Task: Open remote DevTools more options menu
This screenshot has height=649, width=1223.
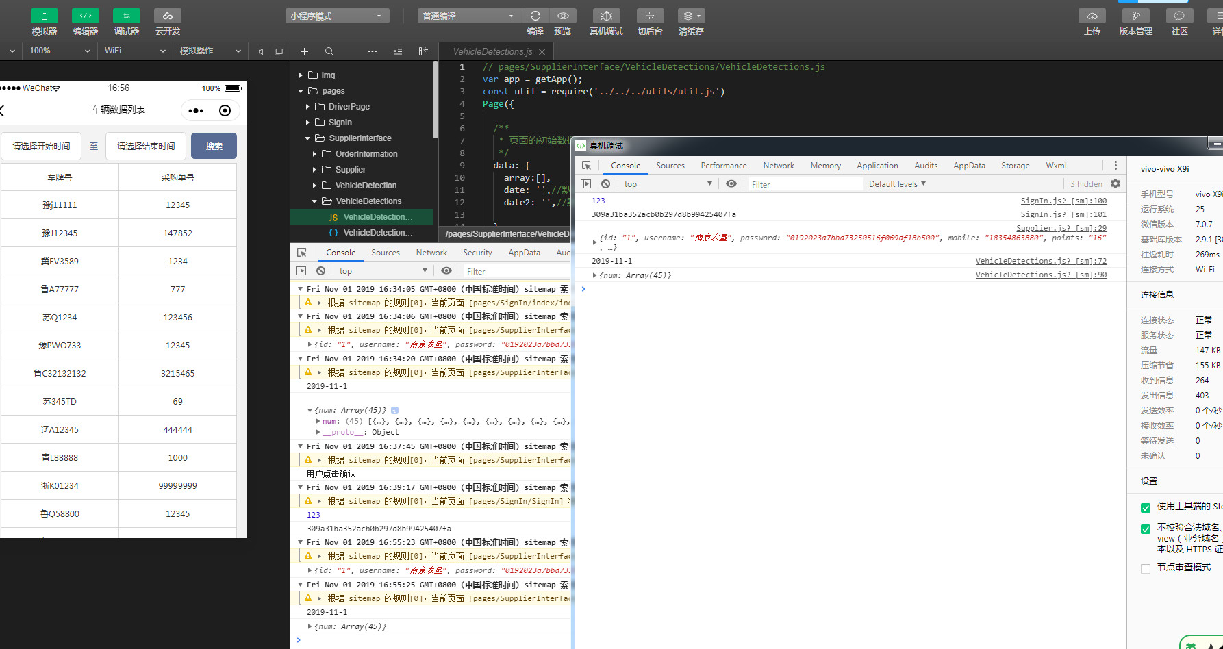Action: coord(1115,166)
